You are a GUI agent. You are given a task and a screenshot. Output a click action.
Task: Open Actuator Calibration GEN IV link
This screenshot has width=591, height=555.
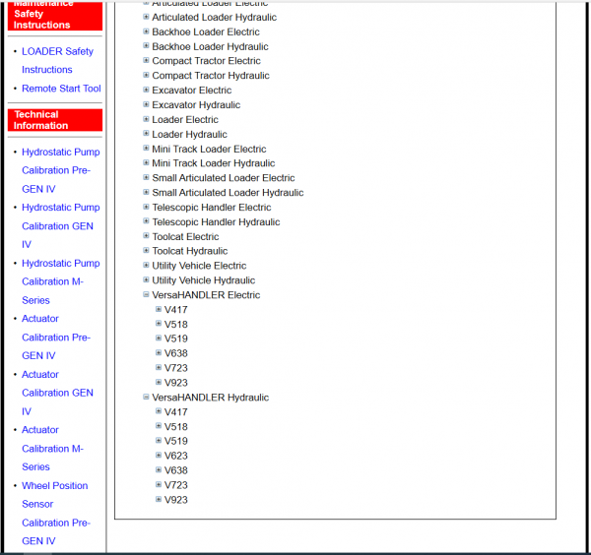(x=57, y=393)
